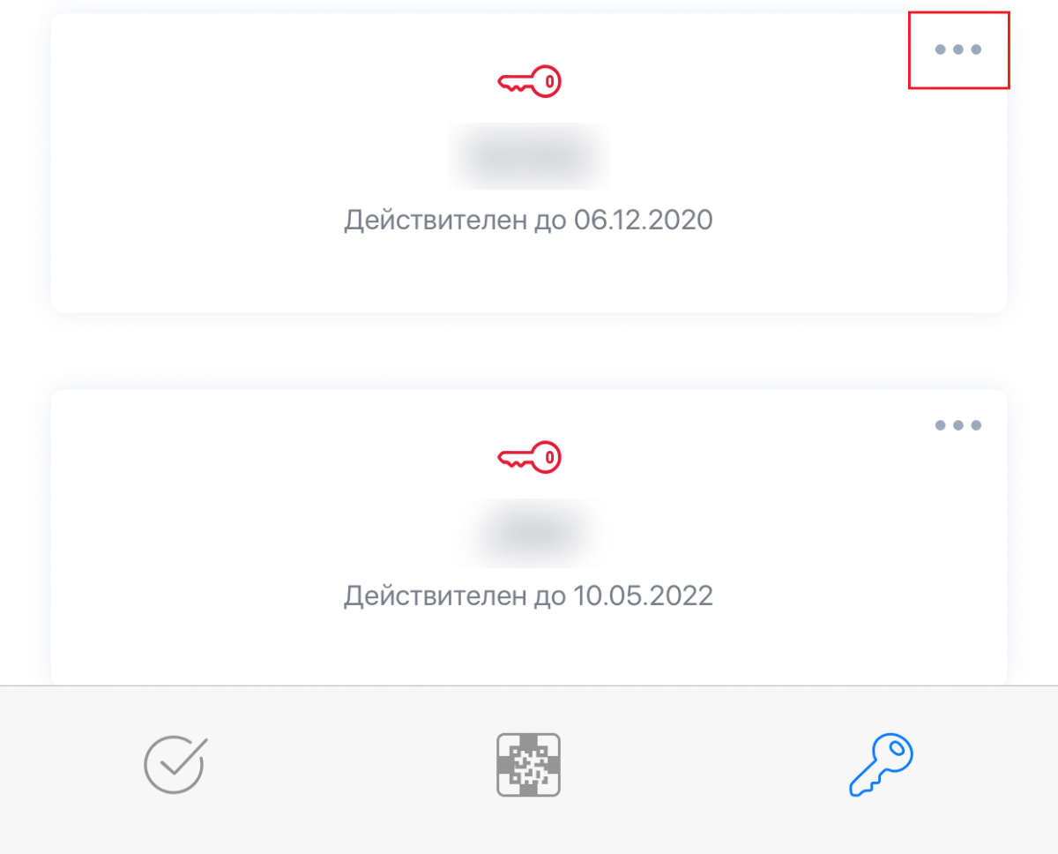This screenshot has height=854, width=1058.
Task: Open three-dot menu for certificate expiring 10.05.2022
Action: coord(958,425)
